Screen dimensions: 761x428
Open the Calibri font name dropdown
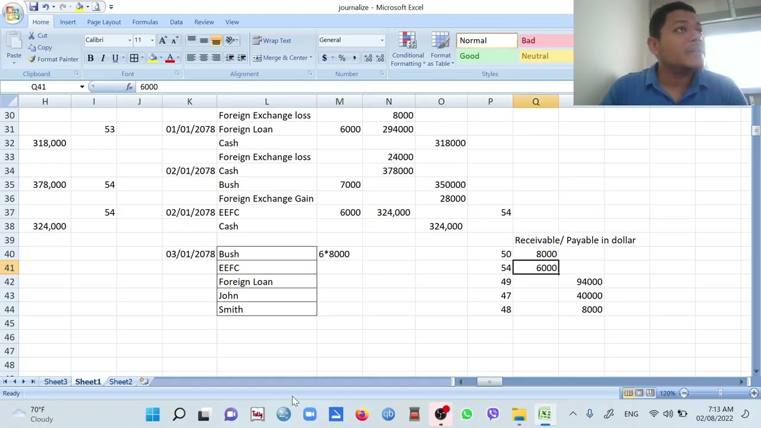[129, 40]
